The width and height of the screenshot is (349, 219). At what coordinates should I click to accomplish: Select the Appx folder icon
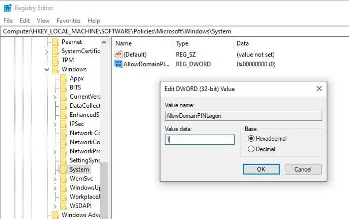pyautogui.click(x=63, y=78)
